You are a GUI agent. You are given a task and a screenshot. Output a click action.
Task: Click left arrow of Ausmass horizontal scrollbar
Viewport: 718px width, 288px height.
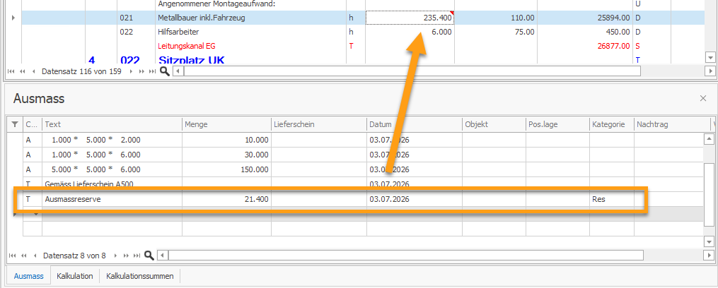pos(162,255)
